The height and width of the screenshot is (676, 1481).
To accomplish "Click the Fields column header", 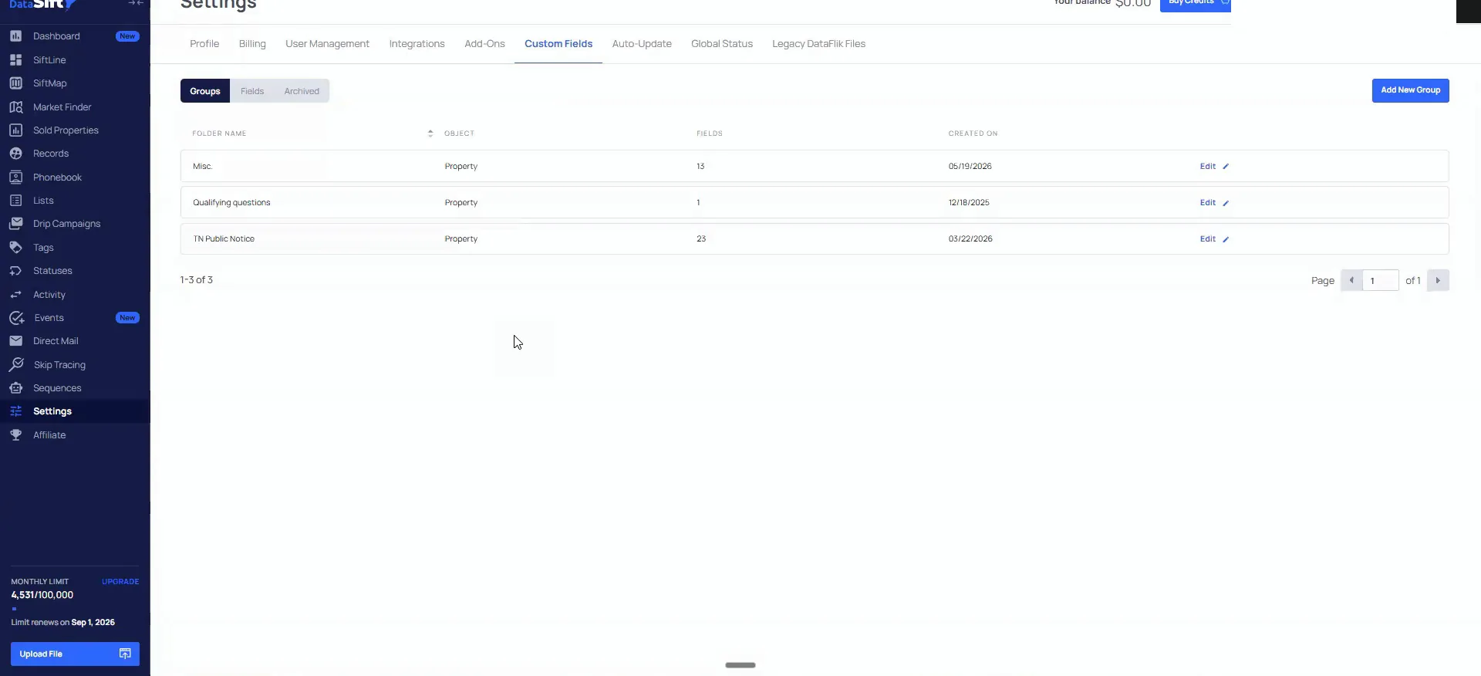I will coord(709,134).
